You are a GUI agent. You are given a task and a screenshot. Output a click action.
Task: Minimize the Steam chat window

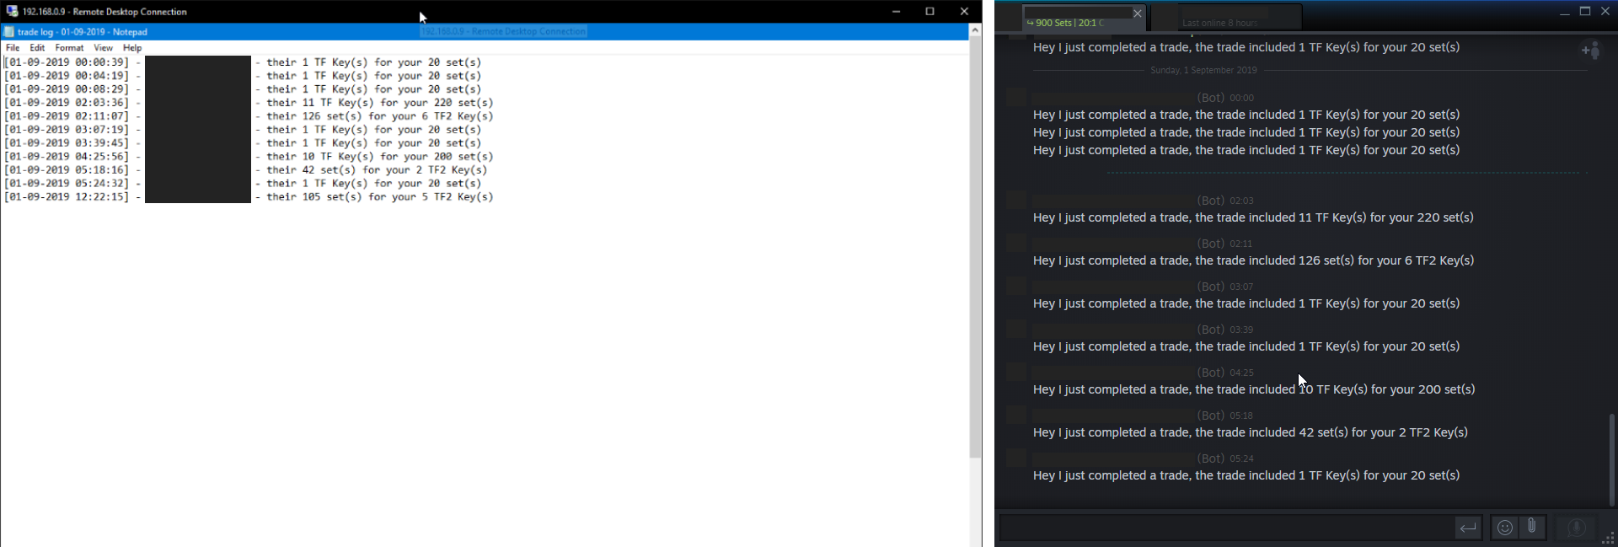coord(1564,12)
